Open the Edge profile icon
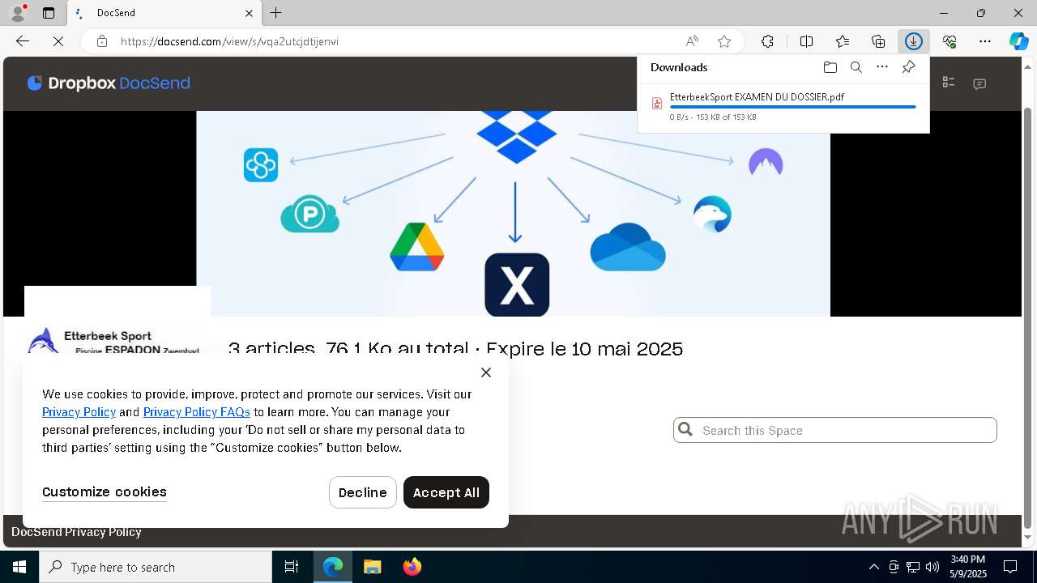 pos(18,13)
